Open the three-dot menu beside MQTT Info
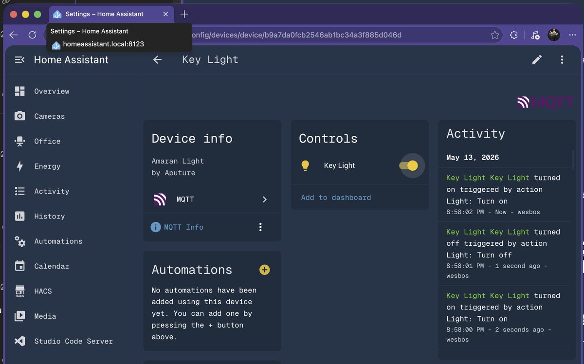 point(260,227)
